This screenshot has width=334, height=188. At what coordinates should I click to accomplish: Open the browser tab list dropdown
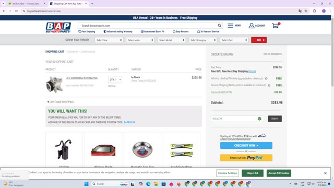click(x=4, y=4)
